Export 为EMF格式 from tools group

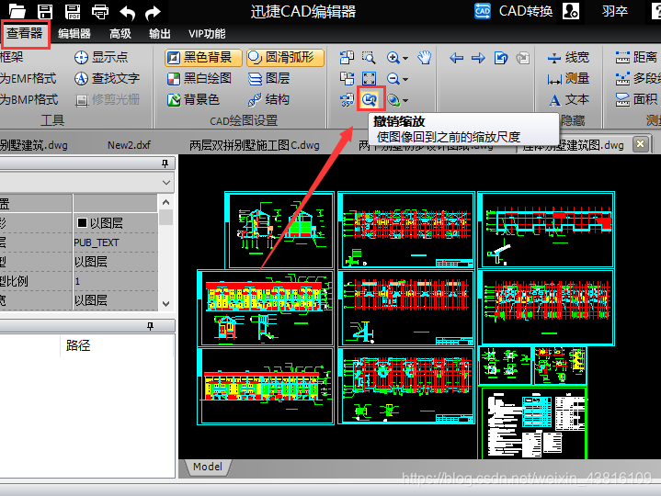point(28,78)
